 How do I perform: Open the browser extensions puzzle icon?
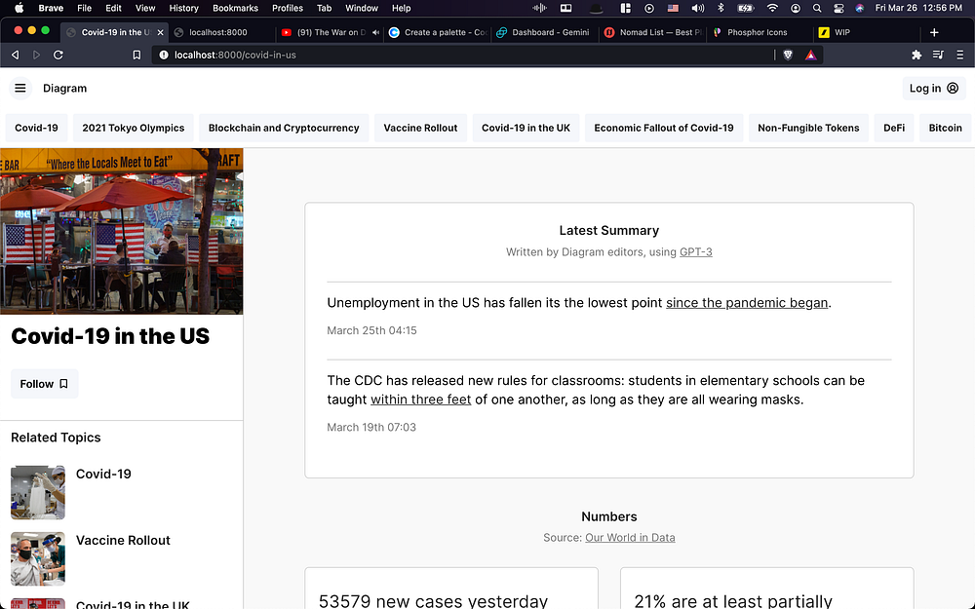click(x=916, y=55)
